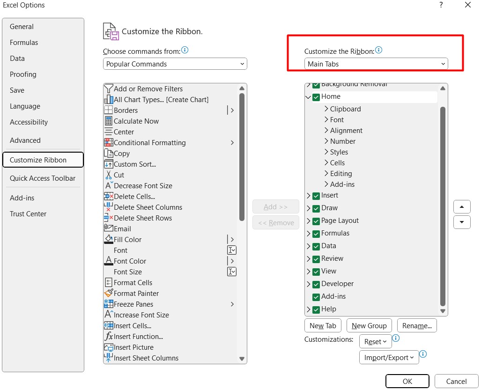Click the Decrease Font Size icon

109,185
